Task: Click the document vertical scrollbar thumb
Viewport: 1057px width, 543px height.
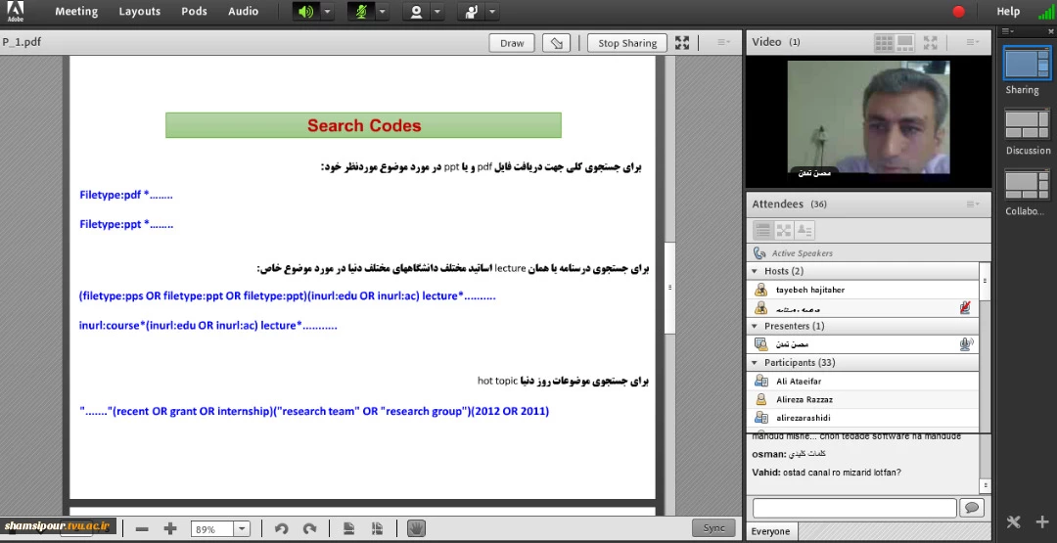Action: click(x=669, y=287)
